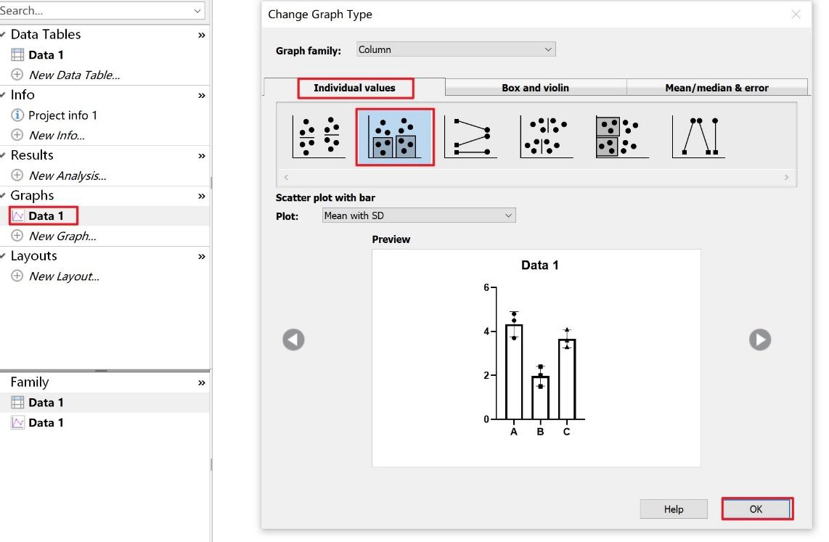
Task: Expand the Data Tables section chevron
Action: [201, 35]
